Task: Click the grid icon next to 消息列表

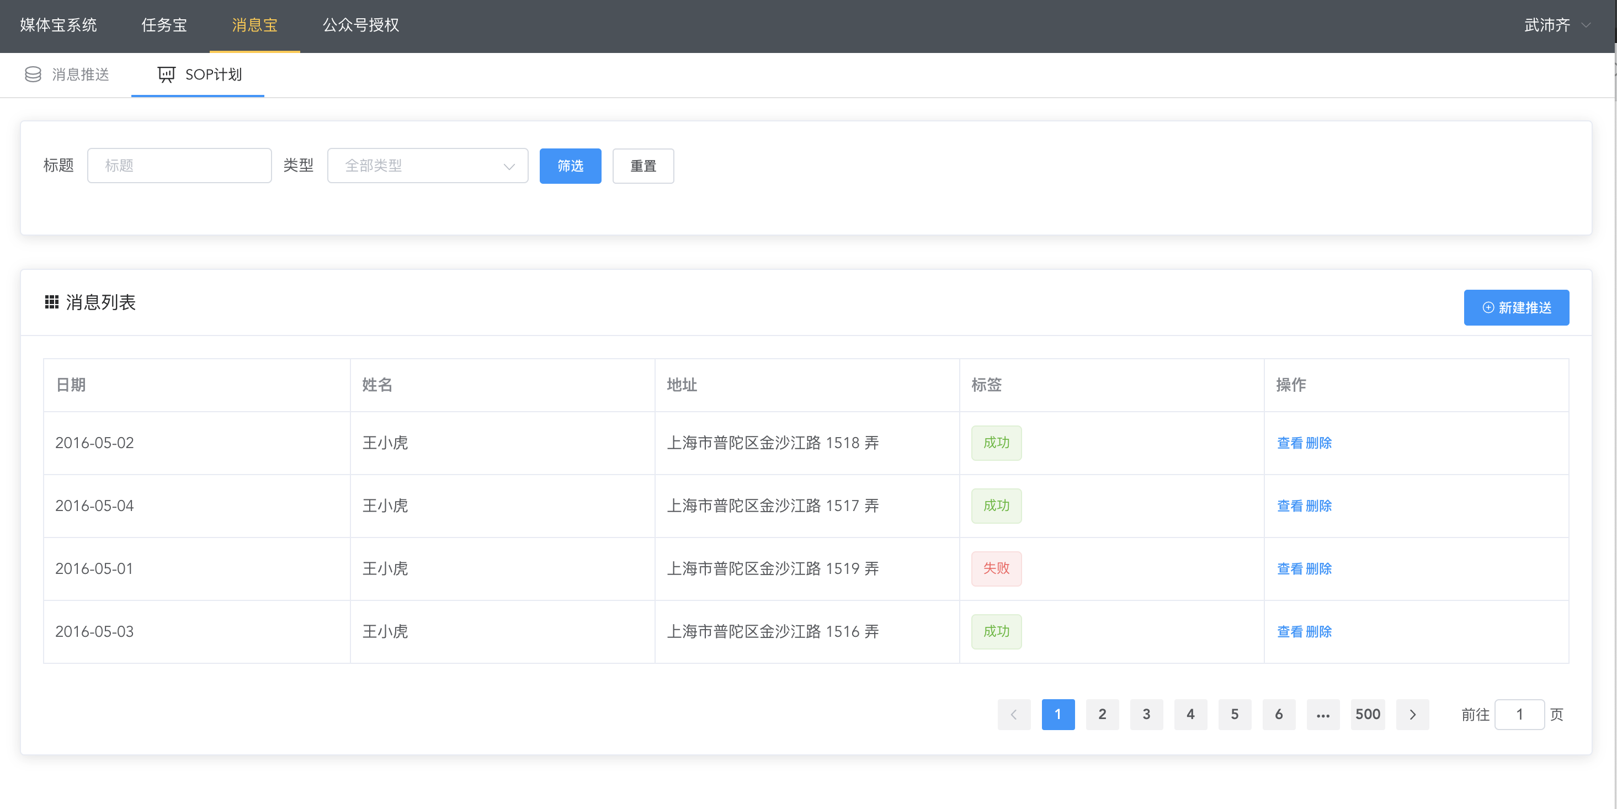Action: coord(51,302)
